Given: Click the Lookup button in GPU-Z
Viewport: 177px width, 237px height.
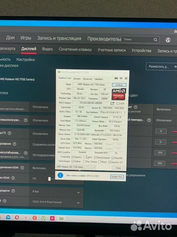Looking at the screenshot, I should coord(119,85).
